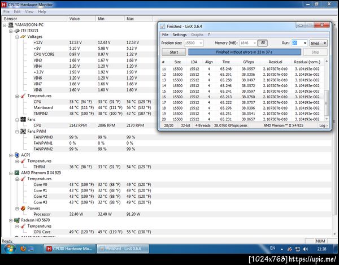Click the LinX results scrollbar thumb
The image size is (339, 265).
(x=327, y=103)
